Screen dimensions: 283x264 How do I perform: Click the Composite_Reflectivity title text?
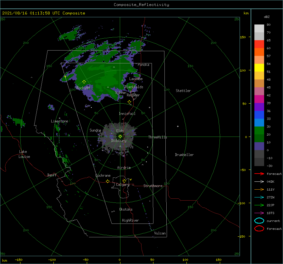(x=141, y=5)
